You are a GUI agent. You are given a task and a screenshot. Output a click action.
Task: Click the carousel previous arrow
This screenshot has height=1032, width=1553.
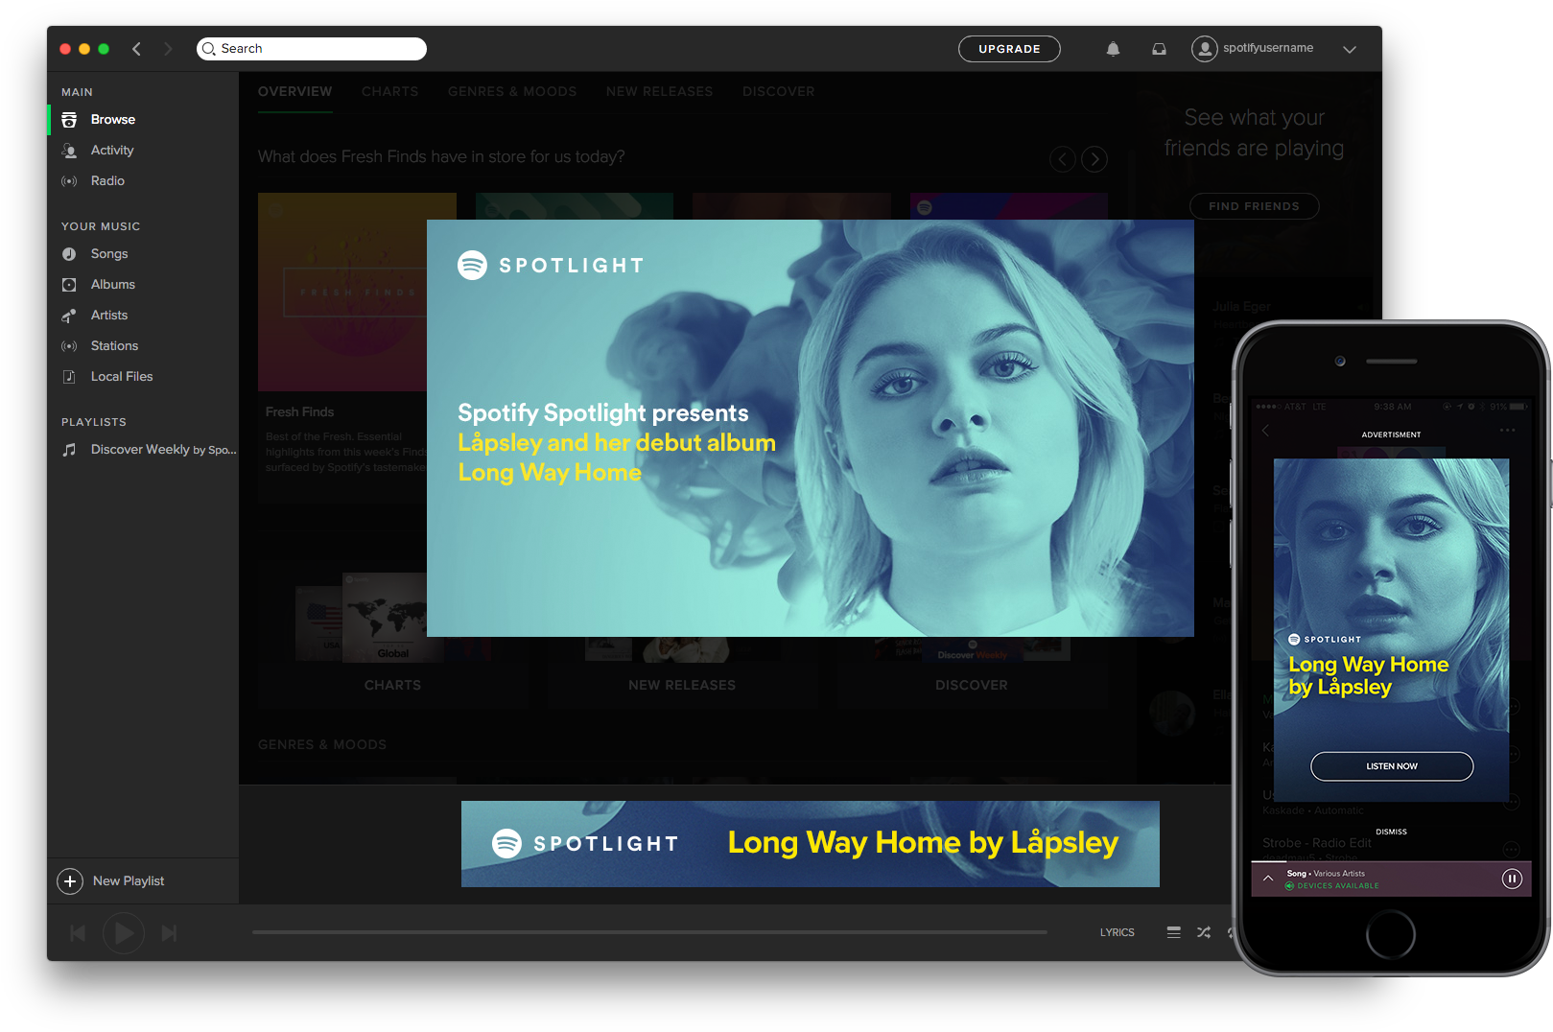tap(1063, 159)
